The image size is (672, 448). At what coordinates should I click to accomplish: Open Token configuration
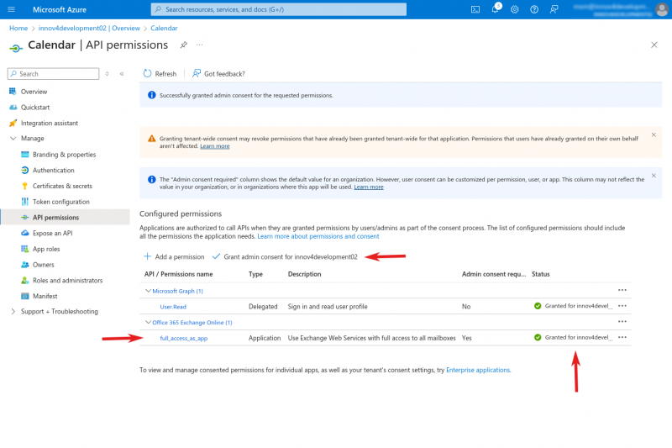(x=60, y=202)
